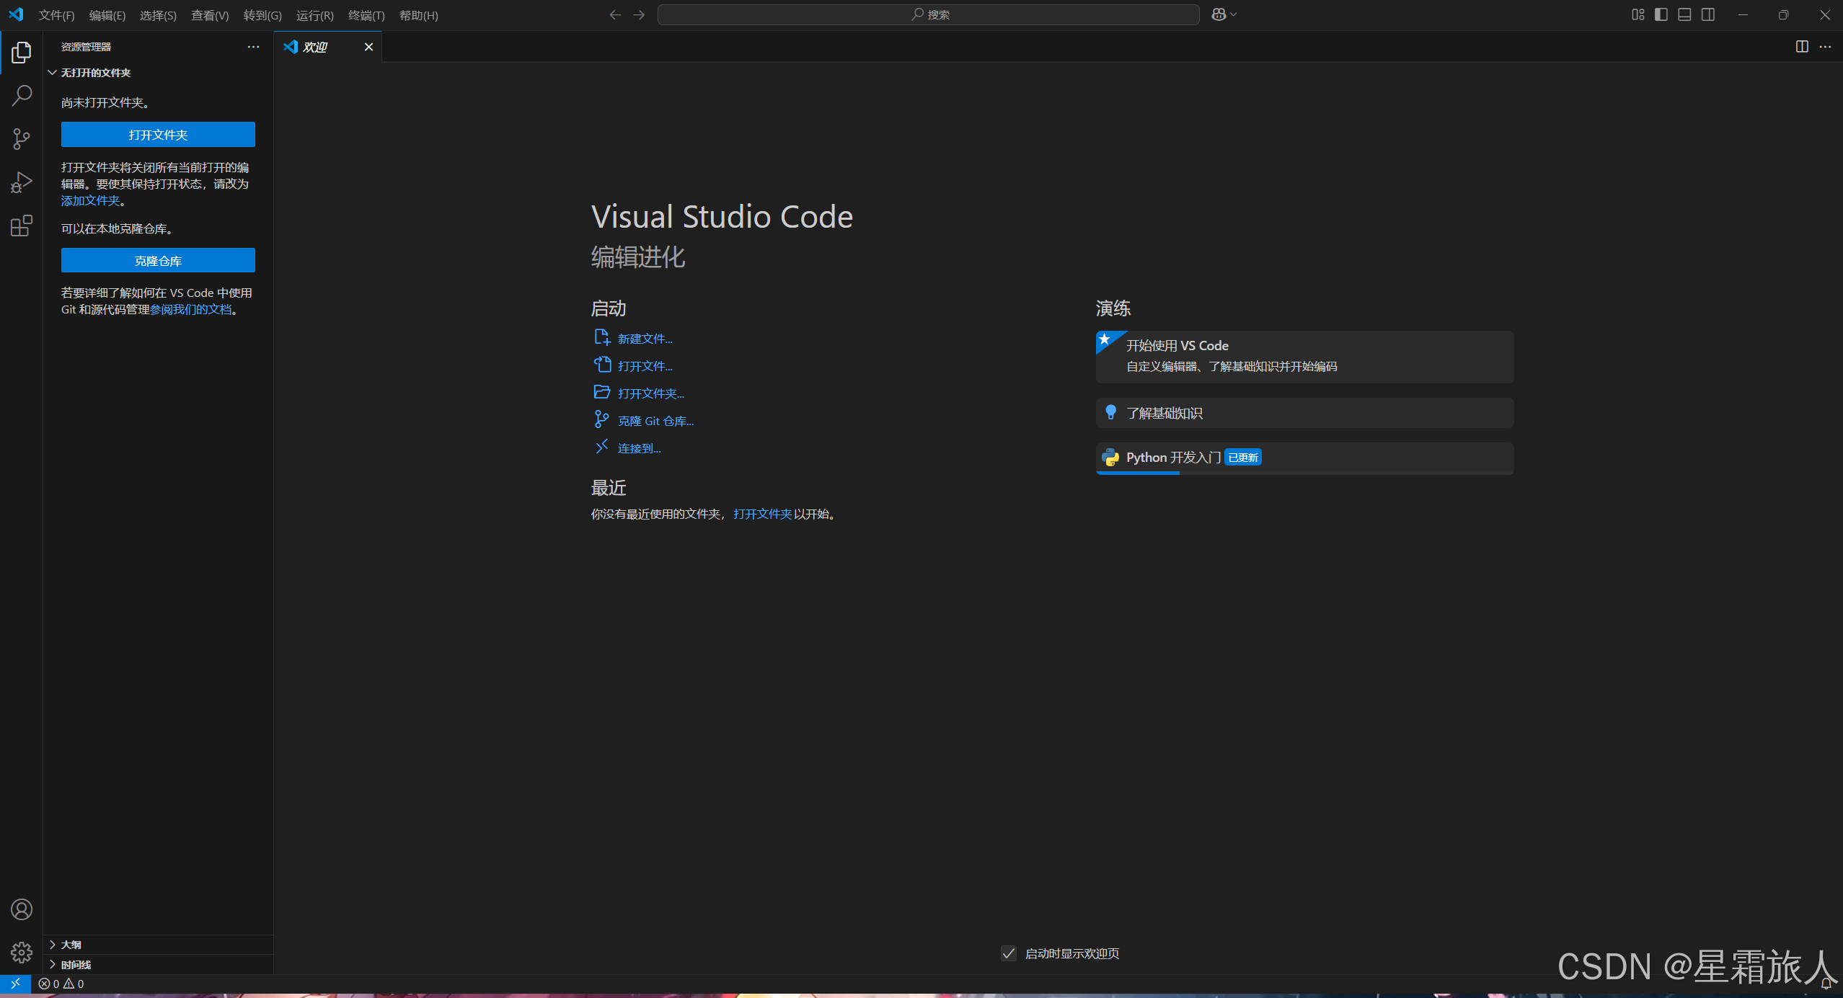Toggle primary side bar layout icon

(1661, 15)
